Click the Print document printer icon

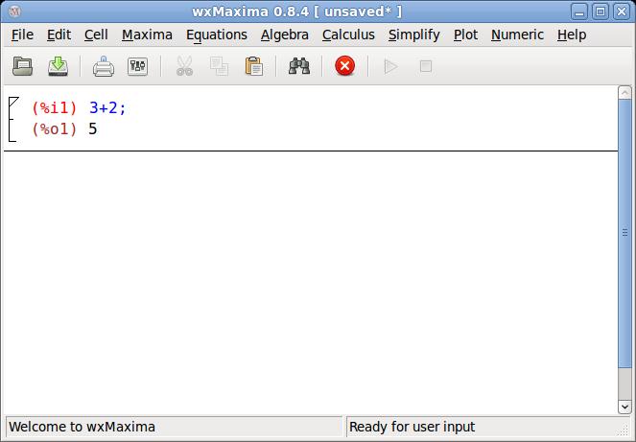click(104, 66)
